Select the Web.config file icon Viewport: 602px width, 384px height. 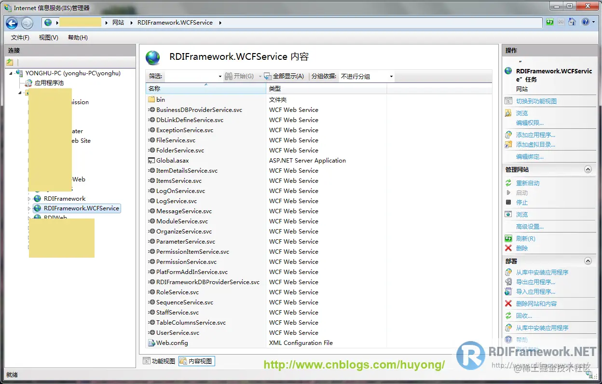151,343
